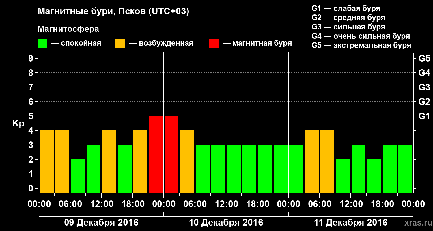Click the «18:00» tick label above 10 Декабря
The image size is (433, 231).
pyautogui.click(x=257, y=204)
